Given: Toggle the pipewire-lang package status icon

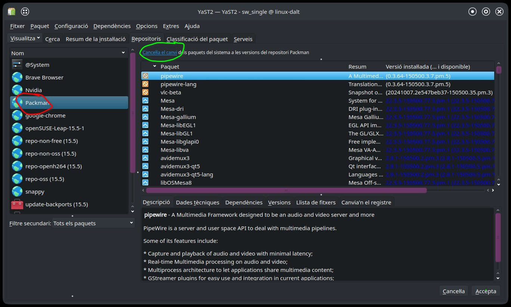Looking at the screenshot, I should [145, 84].
